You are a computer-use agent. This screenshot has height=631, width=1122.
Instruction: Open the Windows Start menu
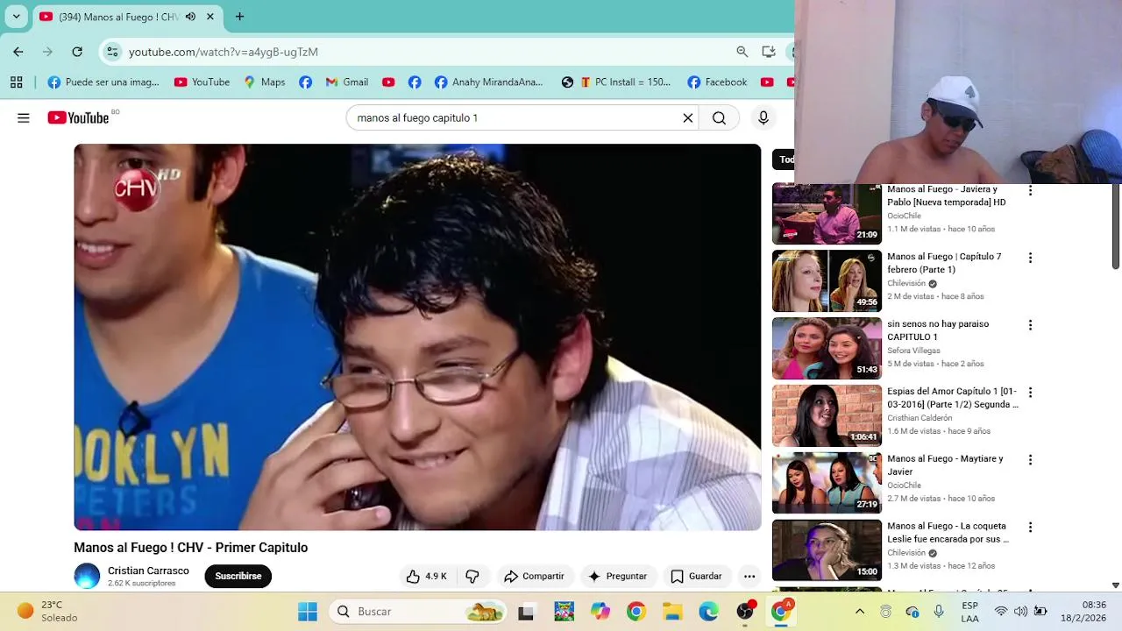click(308, 612)
